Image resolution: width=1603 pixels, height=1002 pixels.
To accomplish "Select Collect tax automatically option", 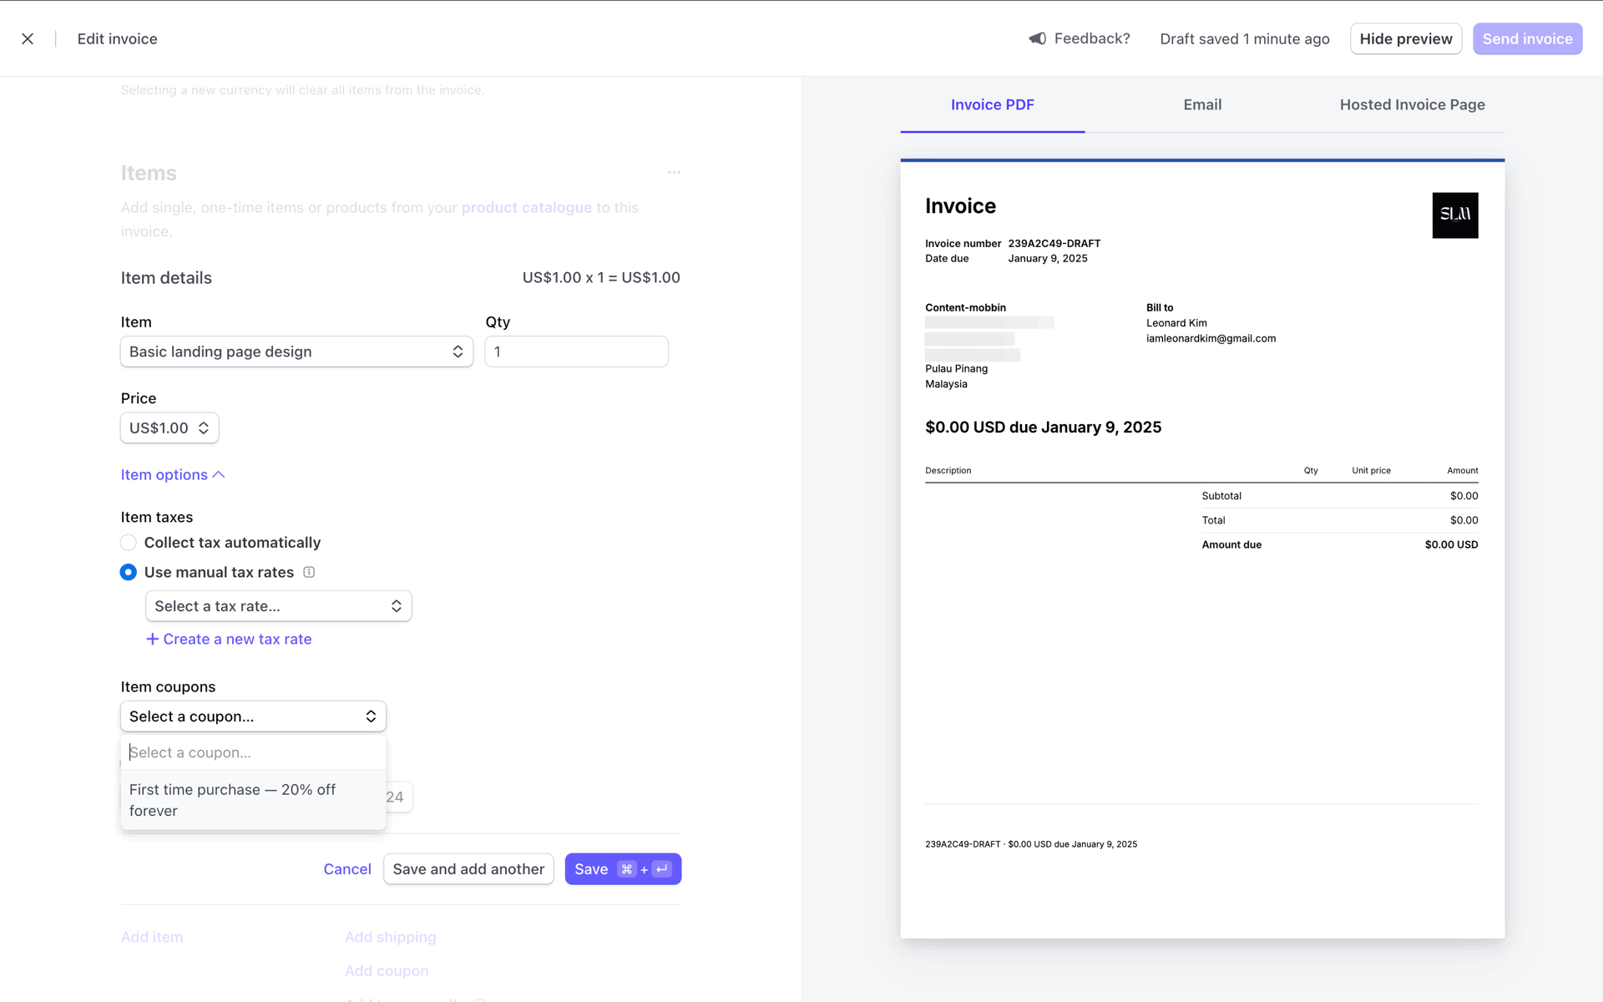I will tap(129, 543).
